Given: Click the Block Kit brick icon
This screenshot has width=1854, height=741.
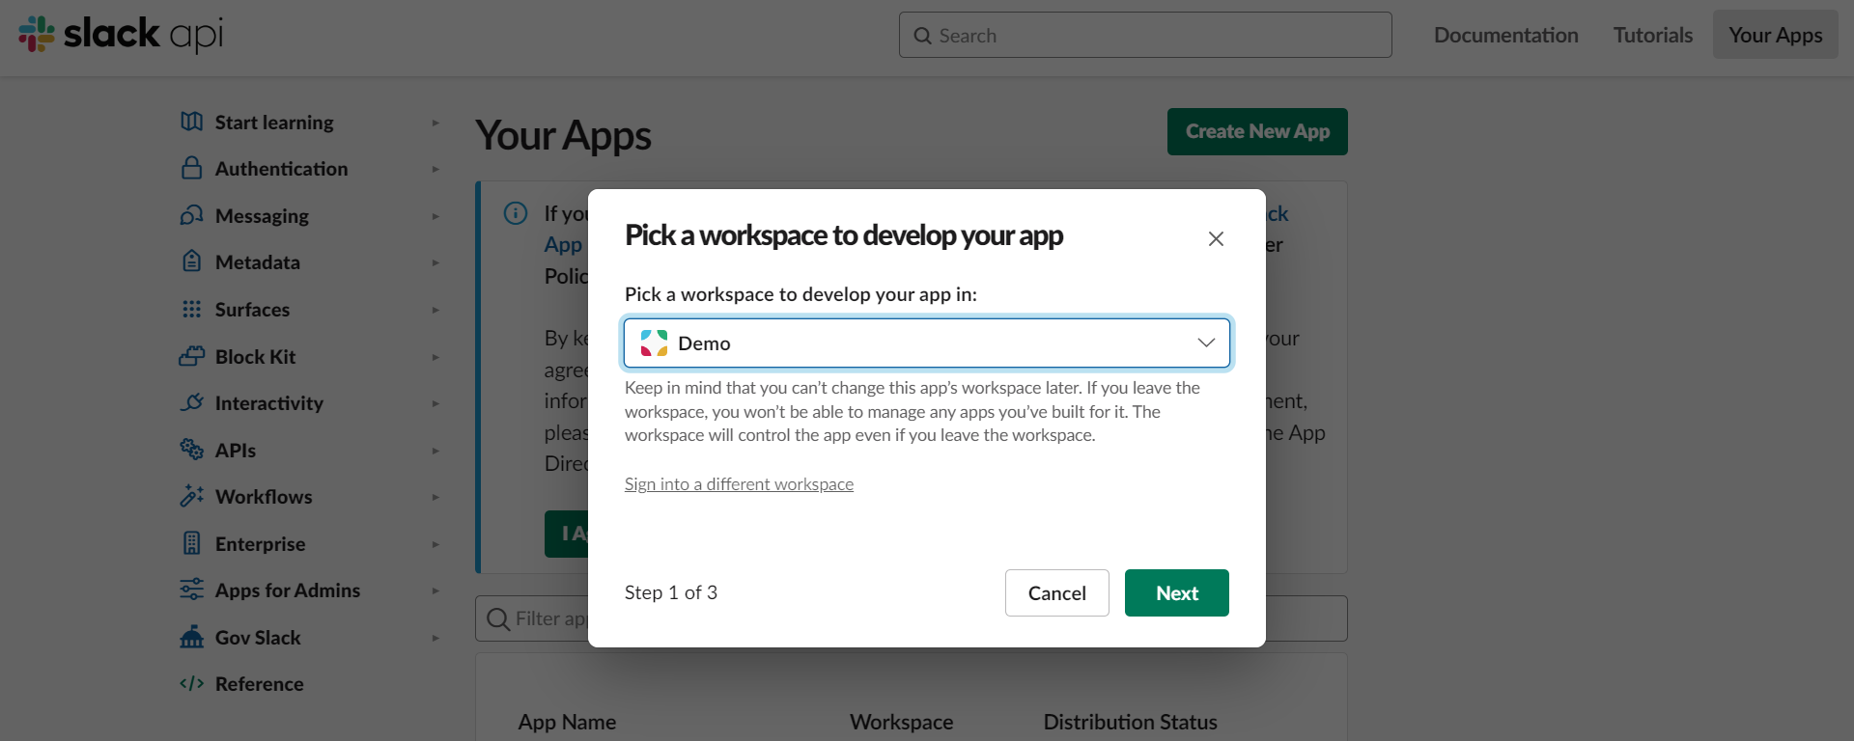Looking at the screenshot, I should (x=192, y=356).
